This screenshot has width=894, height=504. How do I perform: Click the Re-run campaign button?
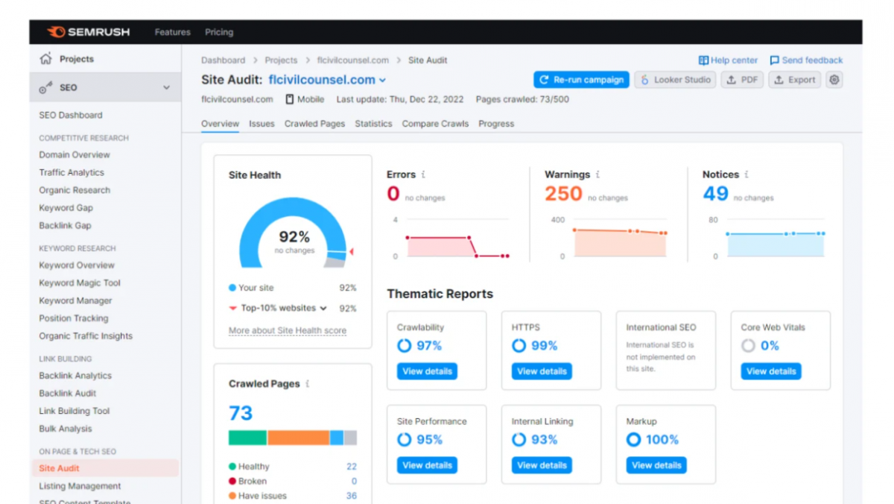[581, 80]
